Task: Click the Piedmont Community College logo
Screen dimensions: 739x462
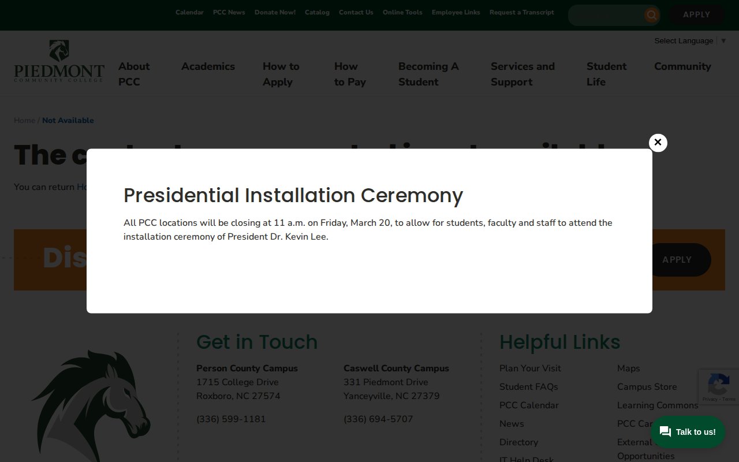Action: point(59,62)
